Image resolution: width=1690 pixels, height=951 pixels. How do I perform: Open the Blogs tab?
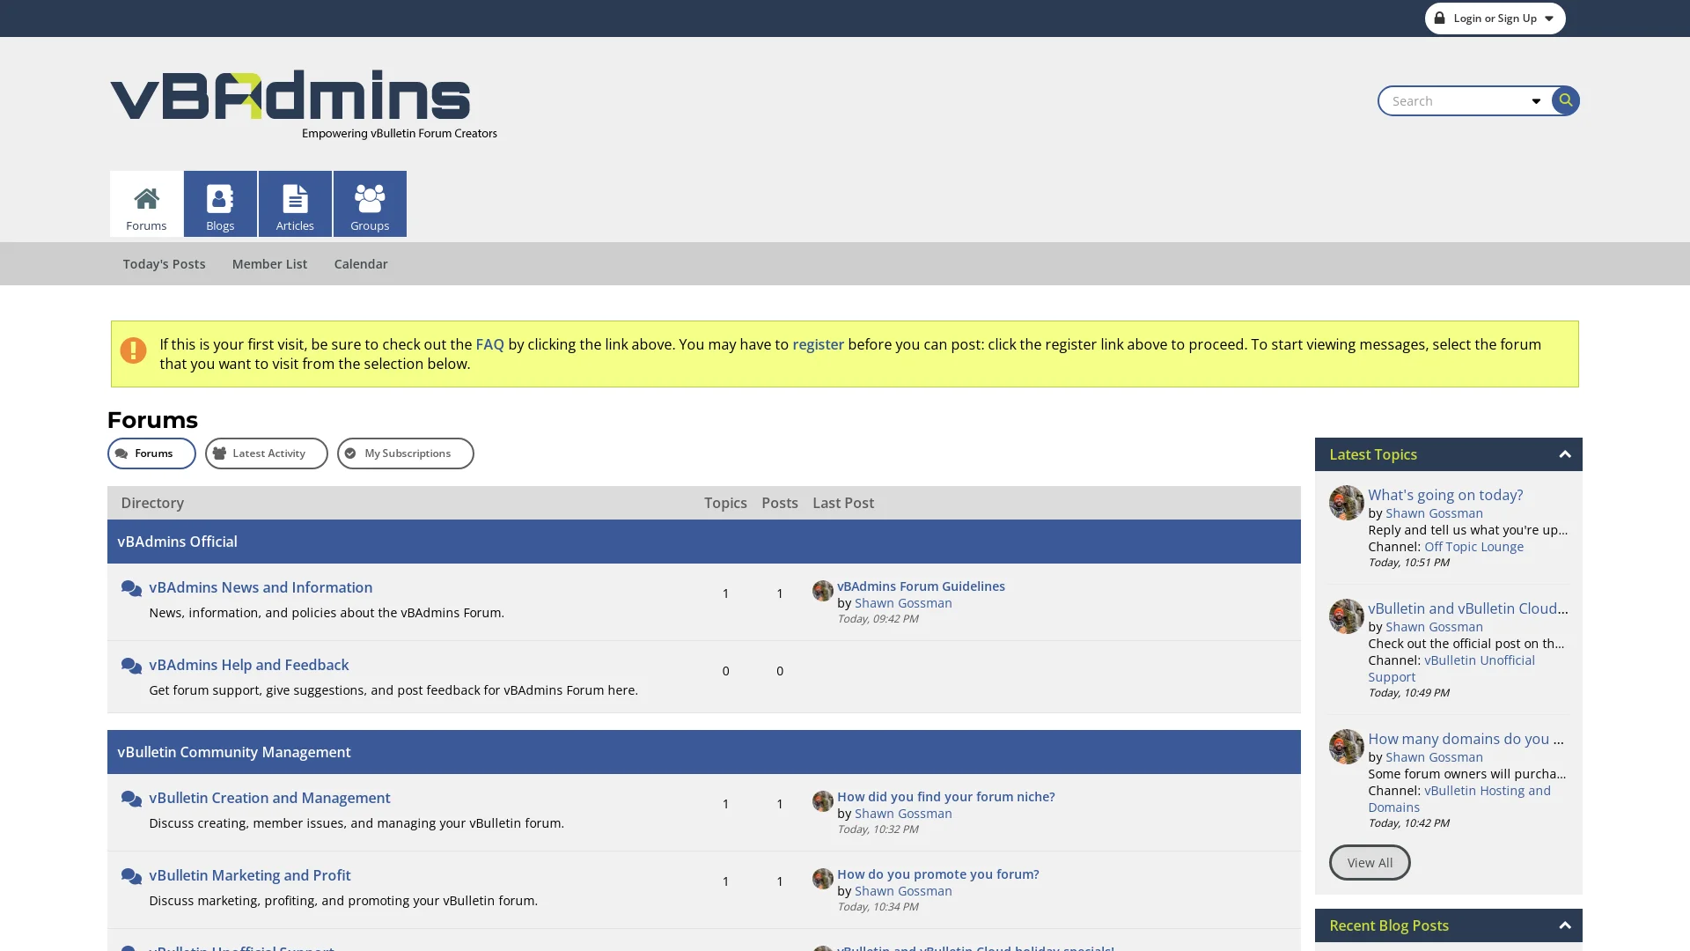coord(220,203)
